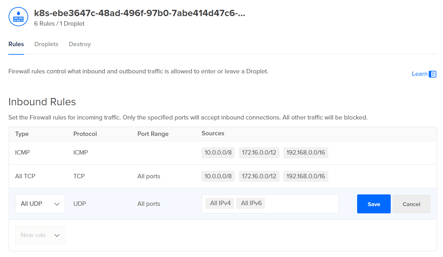The width and height of the screenshot is (443, 257).
Task: Click the New rule chevron arrow
Action: (x=57, y=236)
